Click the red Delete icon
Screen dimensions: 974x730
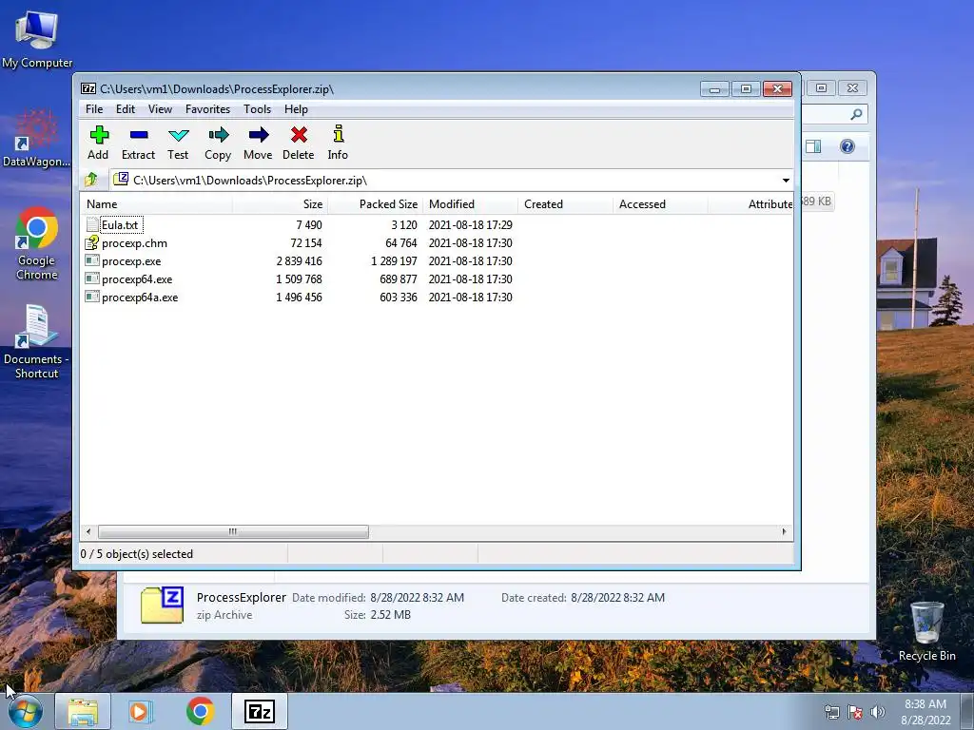coord(299,135)
